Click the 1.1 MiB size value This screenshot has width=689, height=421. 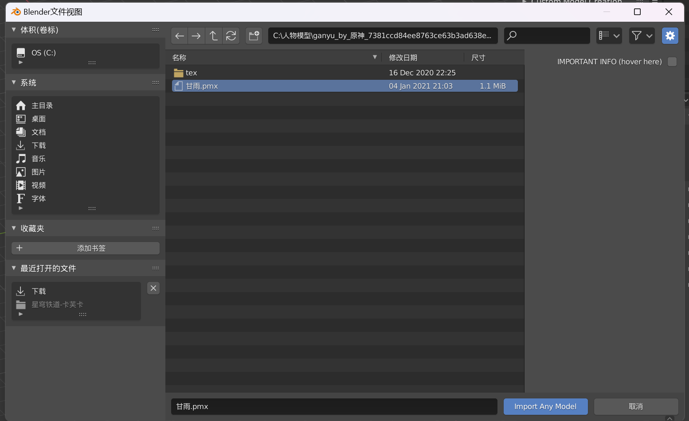pyautogui.click(x=493, y=86)
